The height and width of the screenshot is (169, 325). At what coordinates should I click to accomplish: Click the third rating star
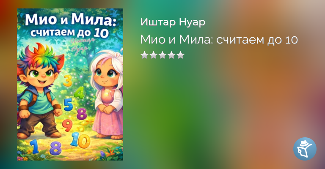click(x=162, y=55)
